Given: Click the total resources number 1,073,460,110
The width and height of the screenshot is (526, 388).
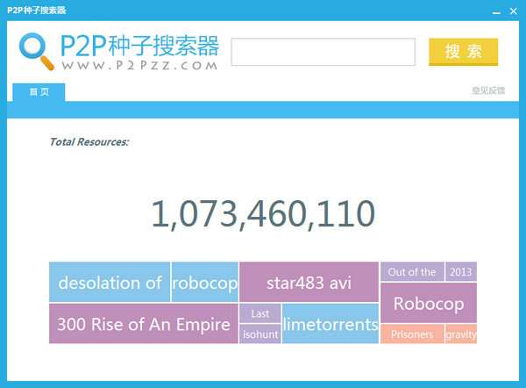Looking at the screenshot, I should (263, 214).
